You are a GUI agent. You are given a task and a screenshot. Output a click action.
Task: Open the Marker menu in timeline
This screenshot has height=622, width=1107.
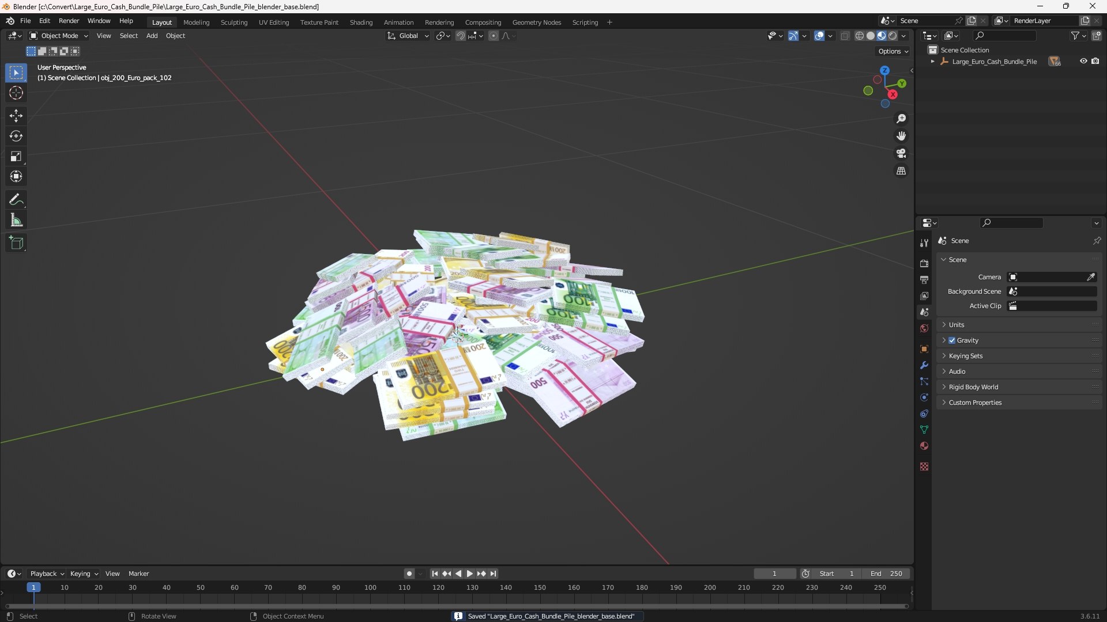(138, 574)
